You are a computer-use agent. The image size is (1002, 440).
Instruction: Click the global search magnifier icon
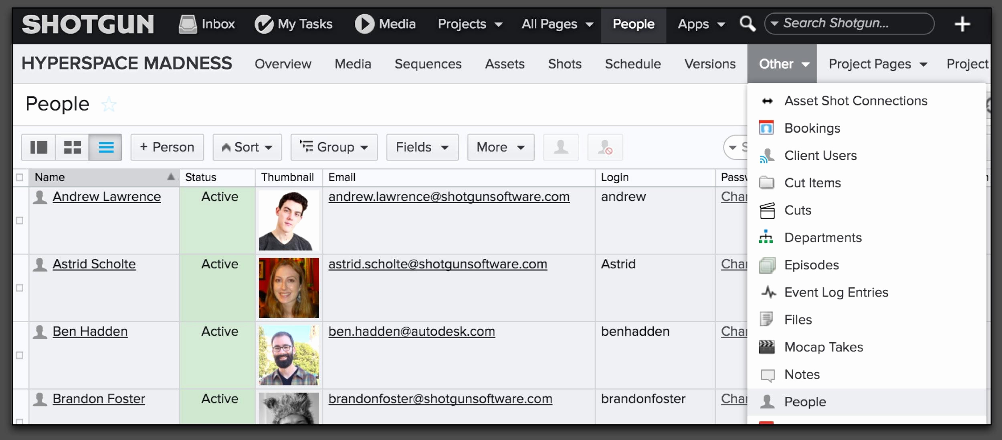[x=747, y=24]
